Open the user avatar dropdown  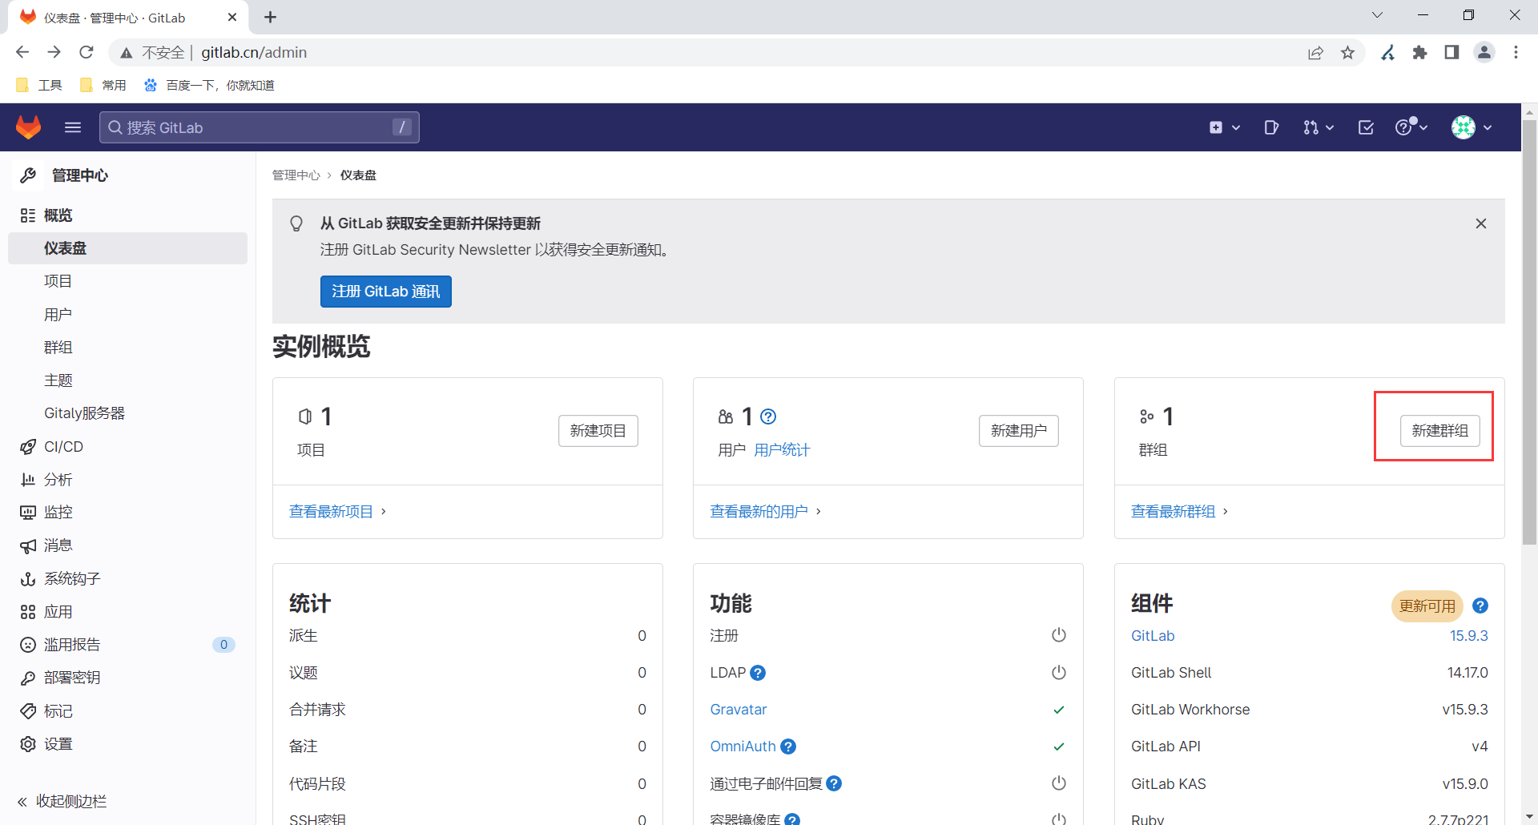click(1472, 127)
